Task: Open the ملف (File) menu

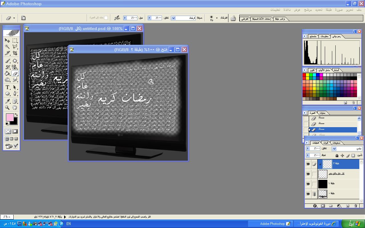Action: (x=359, y=10)
